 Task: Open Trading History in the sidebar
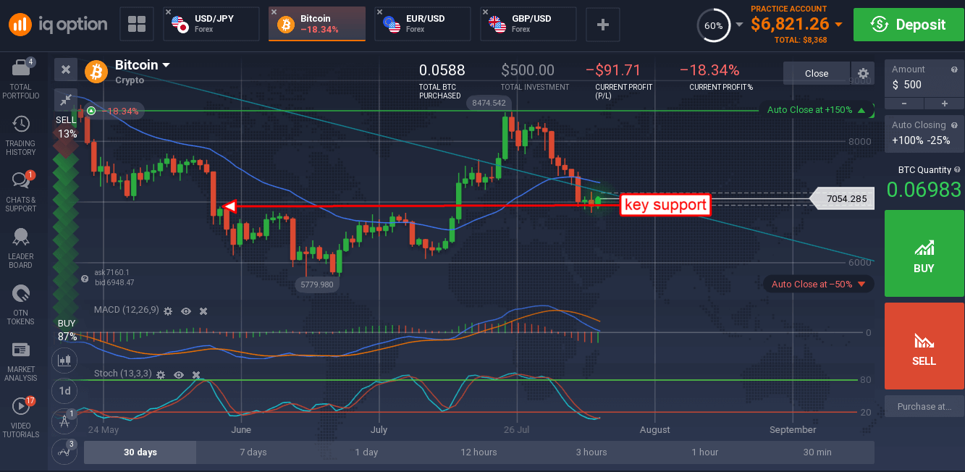pyautogui.click(x=21, y=135)
